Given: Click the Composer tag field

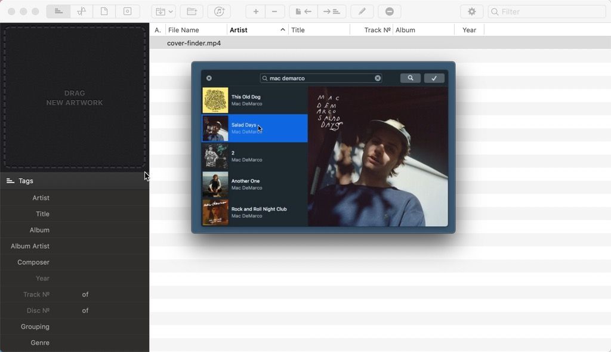Looking at the screenshot, I should click(x=100, y=263).
